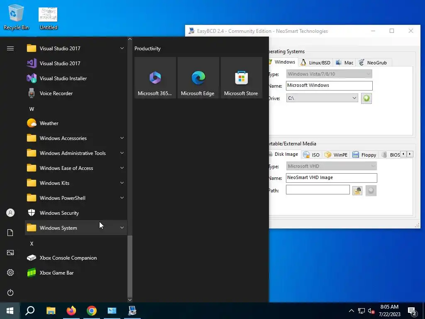Click the Microsoft Windows name field

tap(329, 86)
